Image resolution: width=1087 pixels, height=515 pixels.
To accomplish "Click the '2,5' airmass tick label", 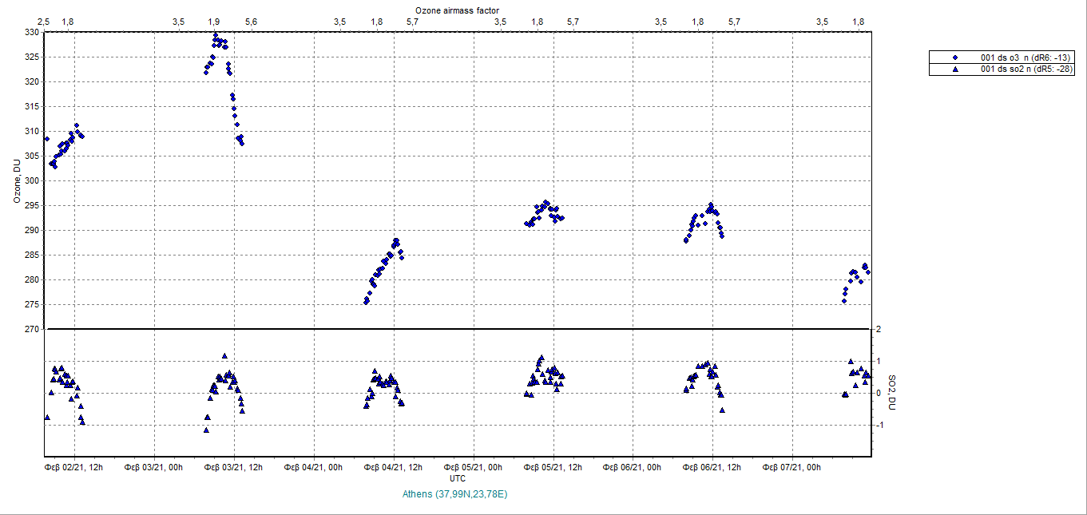I will point(43,22).
